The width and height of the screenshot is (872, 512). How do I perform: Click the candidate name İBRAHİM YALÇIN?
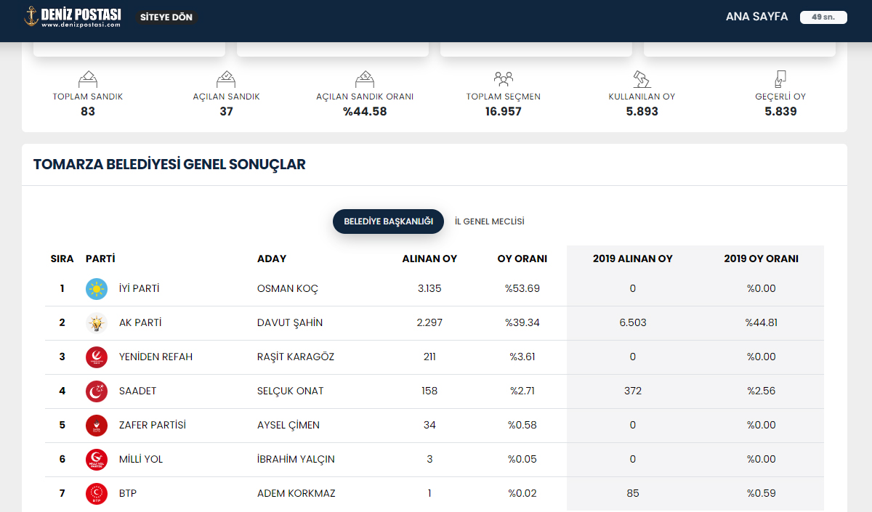click(296, 459)
